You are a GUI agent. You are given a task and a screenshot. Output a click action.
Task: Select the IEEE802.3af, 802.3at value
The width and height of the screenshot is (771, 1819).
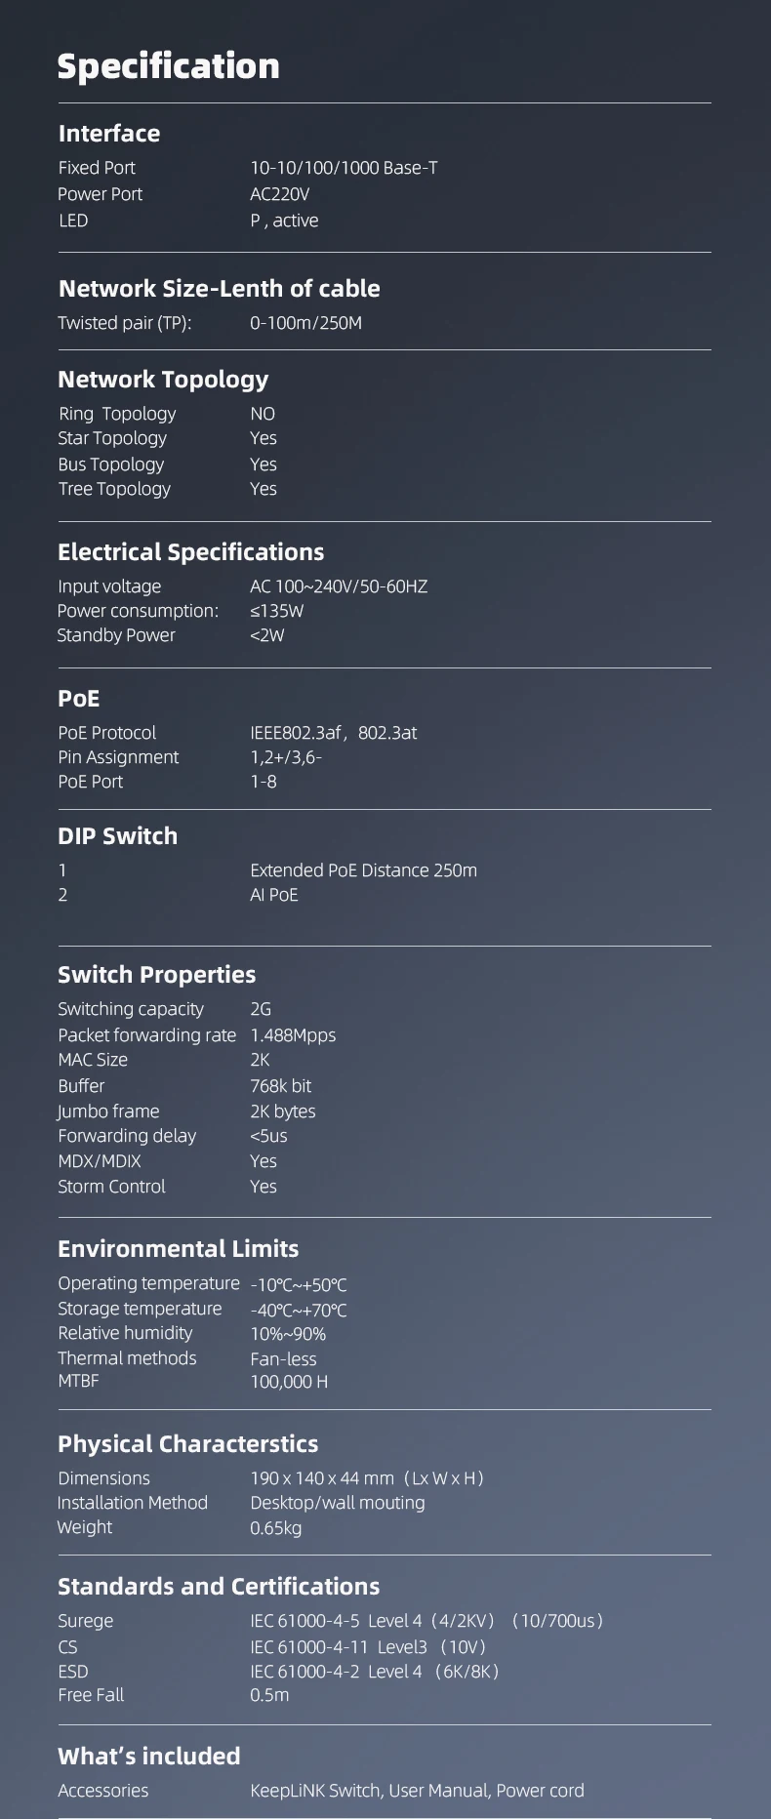(x=333, y=733)
